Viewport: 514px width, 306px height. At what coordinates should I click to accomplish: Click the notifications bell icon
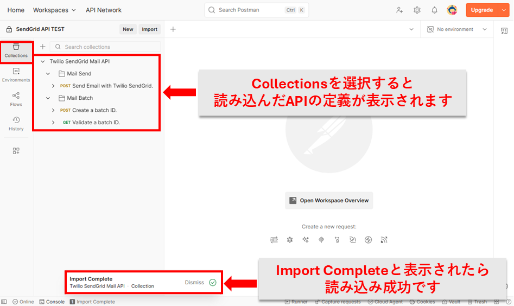[x=434, y=10]
